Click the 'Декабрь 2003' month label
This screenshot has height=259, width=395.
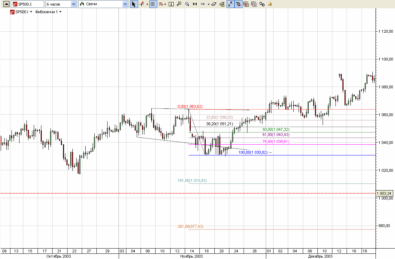[x=321, y=256]
